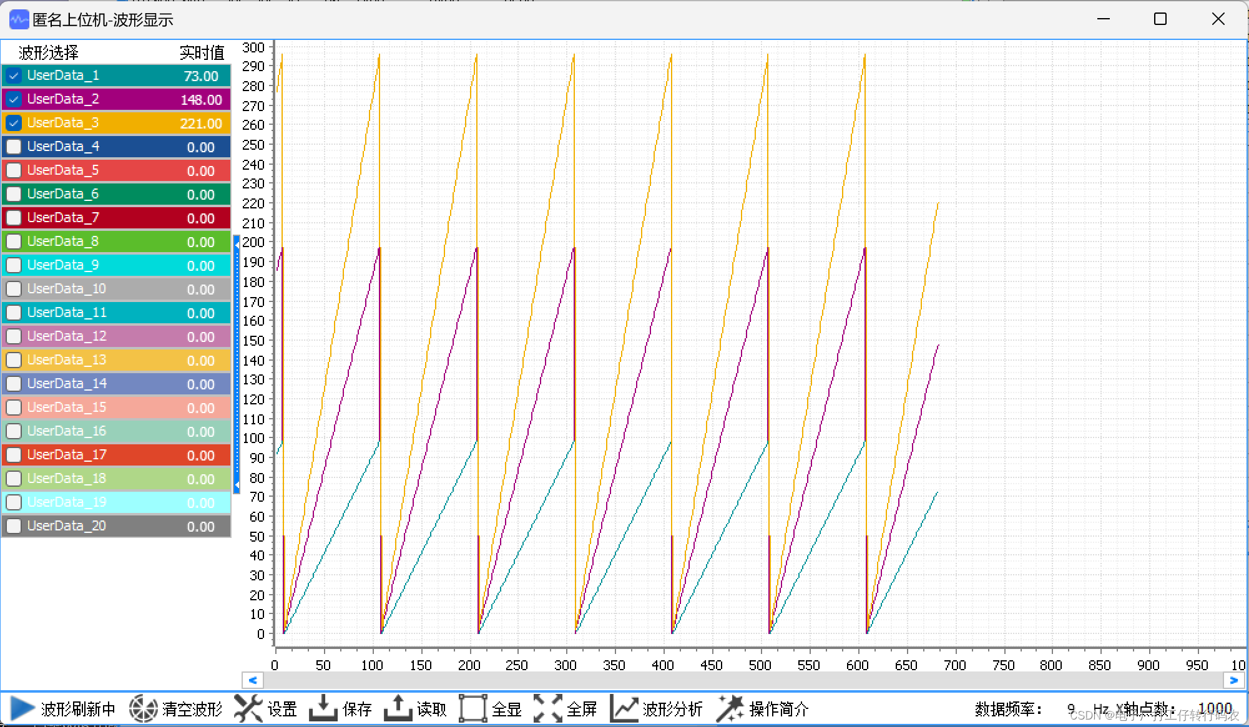1249x727 pixels.
Task: Click the UserData_2 purple color label
Action: pyautogui.click(x=63, y=99)
